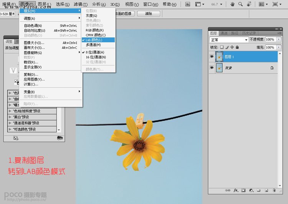Select the 图层 1 layer thumbnail
Viewport: 288px width, 204px height.
point(219,57)
